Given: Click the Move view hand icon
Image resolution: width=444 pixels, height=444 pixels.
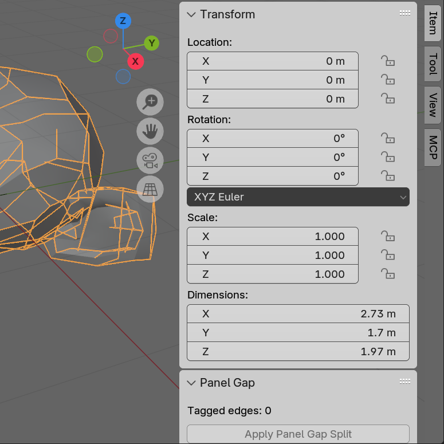Looking at the screenshot, I should coord(150,131).
